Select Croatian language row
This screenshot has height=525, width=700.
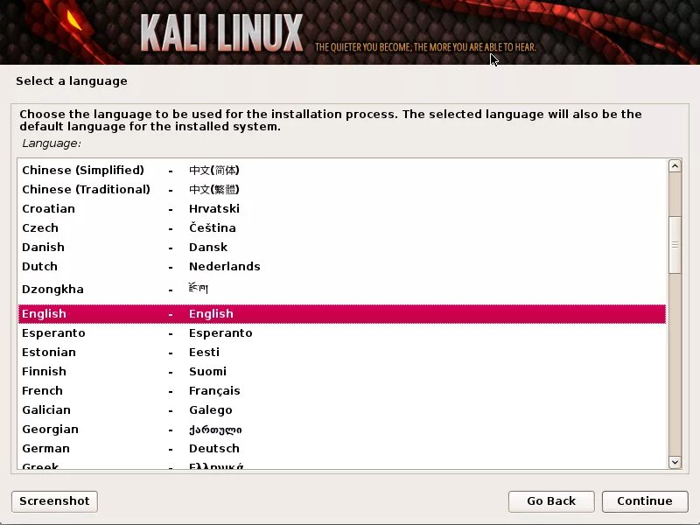coord(342,208)
